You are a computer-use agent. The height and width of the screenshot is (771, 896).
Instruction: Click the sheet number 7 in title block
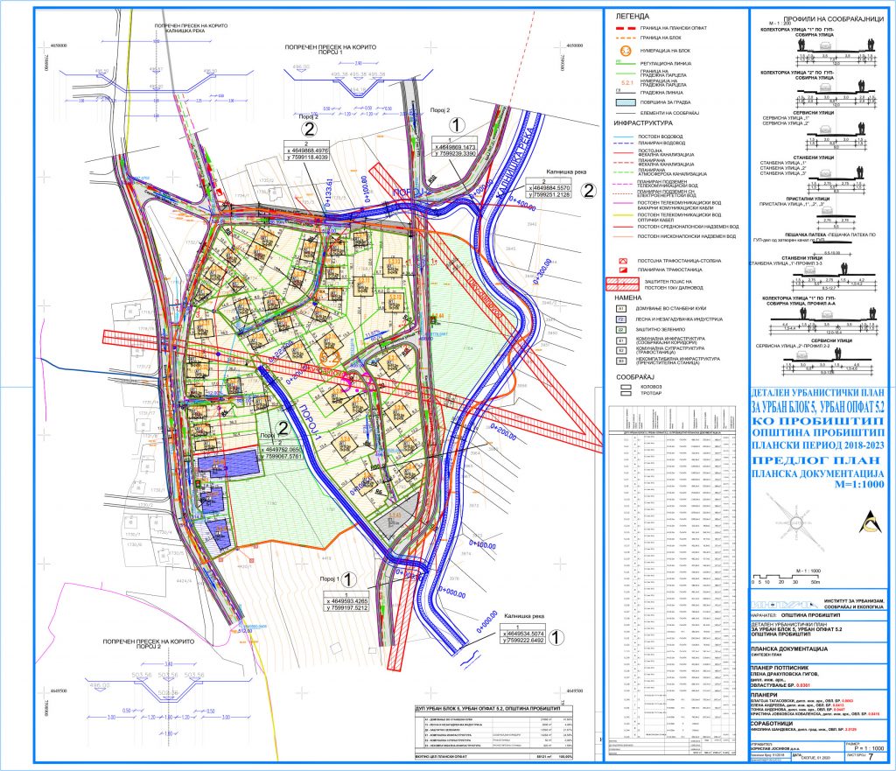click(871, 757)
